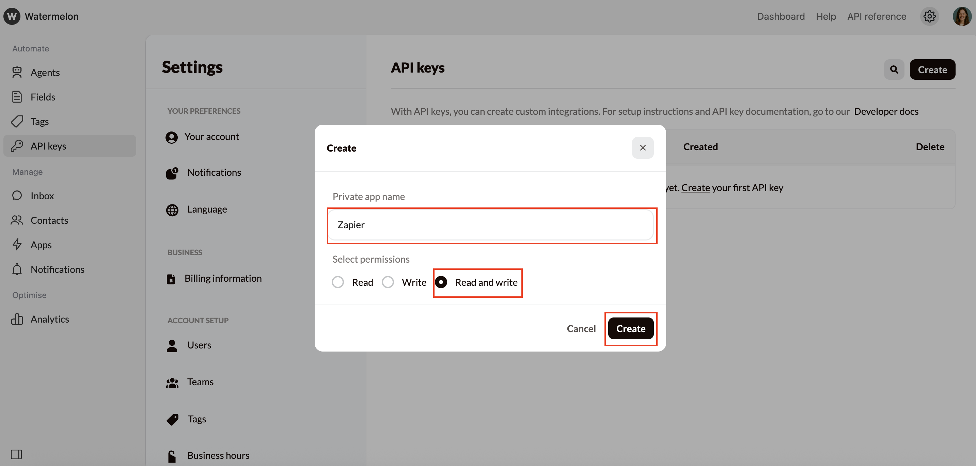The width and height of the screenshot is (976, 466).
Task: Switch to the Dashboard menu item
Action: tap(781, 16)
